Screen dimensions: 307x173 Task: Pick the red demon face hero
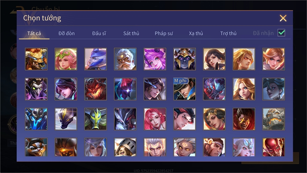point(96,89)
